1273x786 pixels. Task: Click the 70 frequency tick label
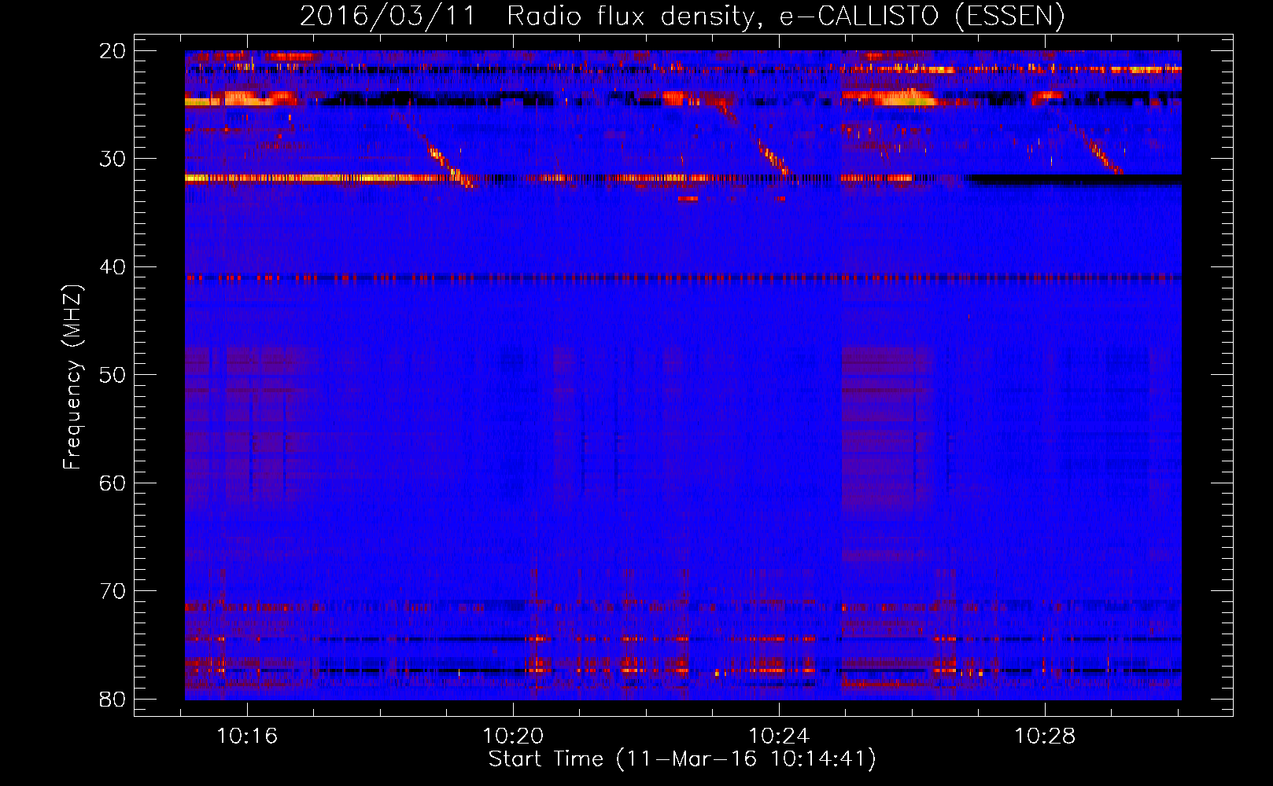point(113,591)
